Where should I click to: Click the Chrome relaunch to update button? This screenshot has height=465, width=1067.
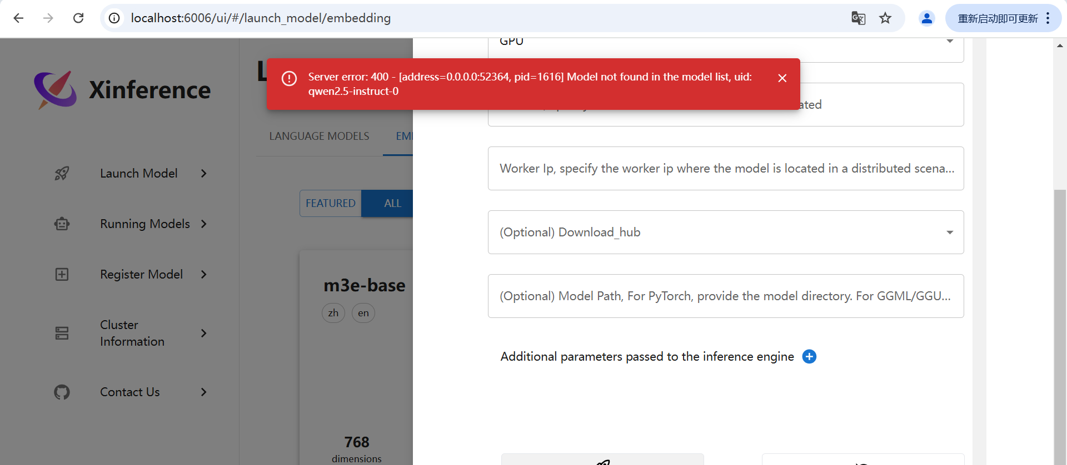(998, 18)
